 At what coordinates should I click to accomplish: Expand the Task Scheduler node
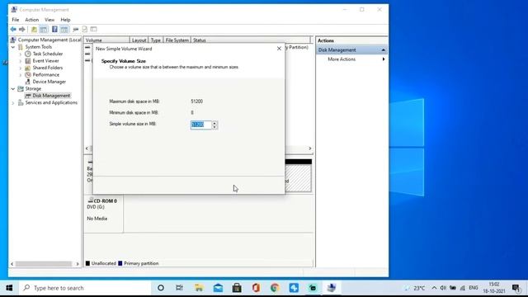pos(20,54)
